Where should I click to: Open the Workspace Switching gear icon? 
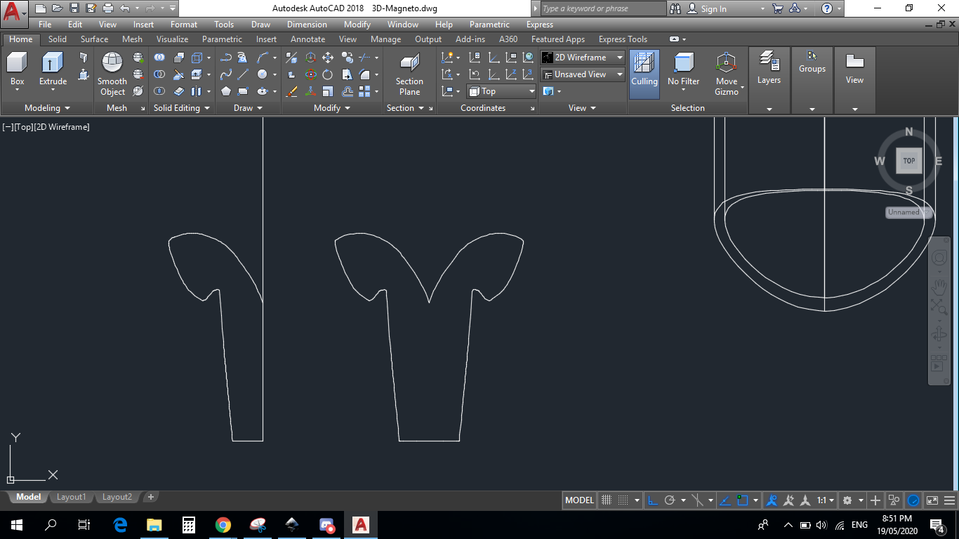coord(847,500)
